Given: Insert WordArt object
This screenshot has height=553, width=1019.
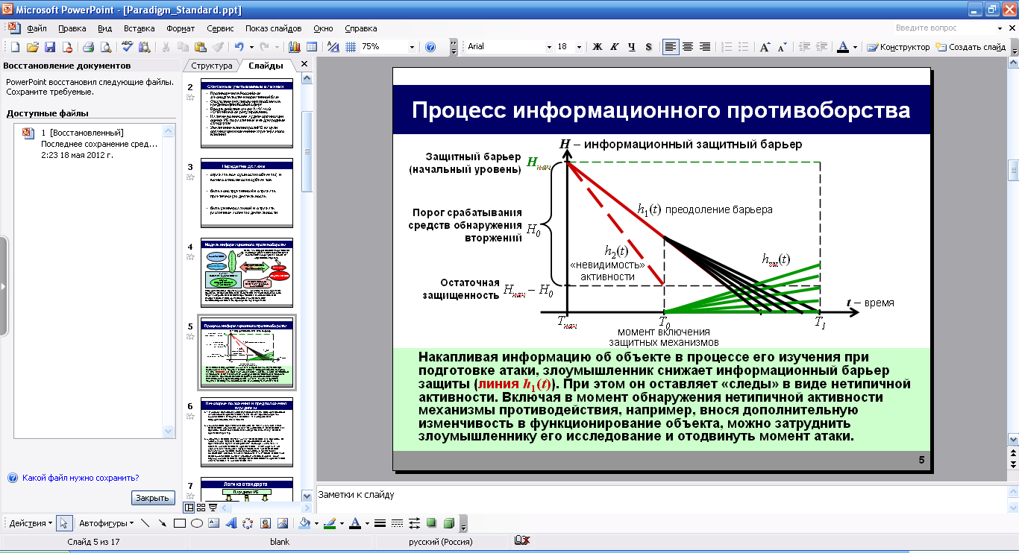Looking at the screenshot, I should click(231, 522).
